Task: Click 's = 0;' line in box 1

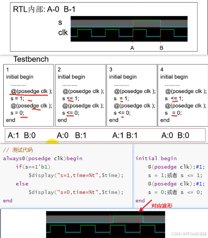Action: pyautogui.click(x=17, y=113)
